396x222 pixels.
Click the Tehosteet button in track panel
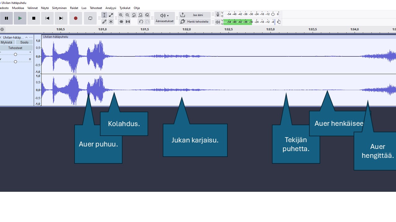[15, 48]
